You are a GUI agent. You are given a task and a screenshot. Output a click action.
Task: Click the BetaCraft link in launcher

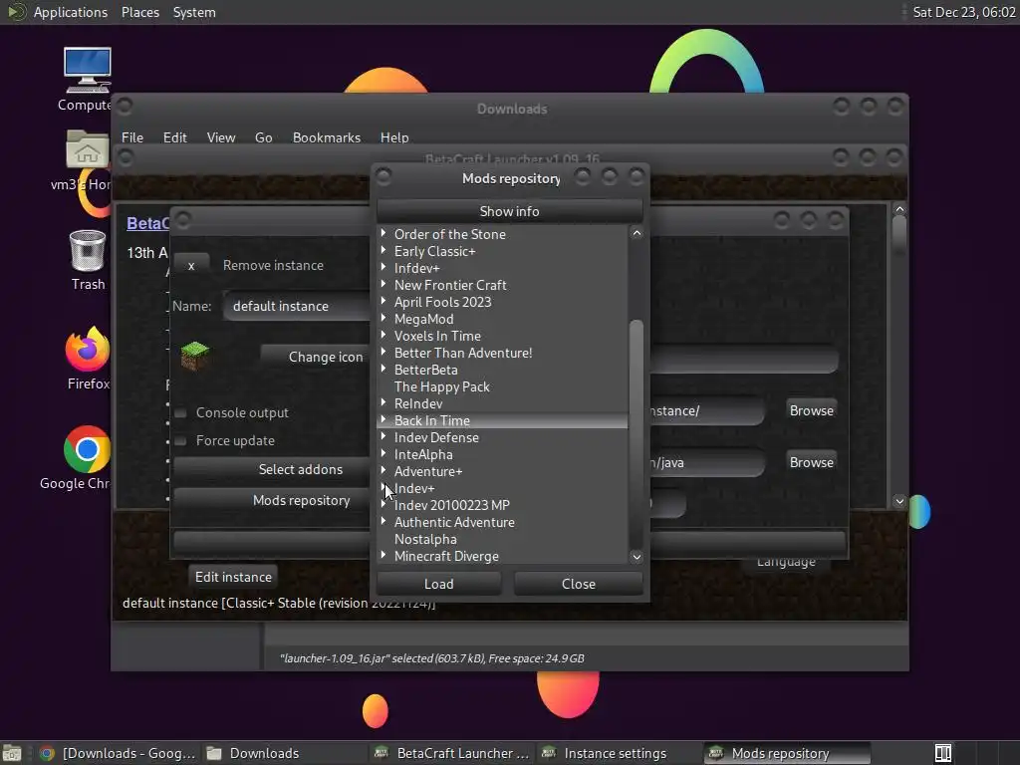[147, 223]
